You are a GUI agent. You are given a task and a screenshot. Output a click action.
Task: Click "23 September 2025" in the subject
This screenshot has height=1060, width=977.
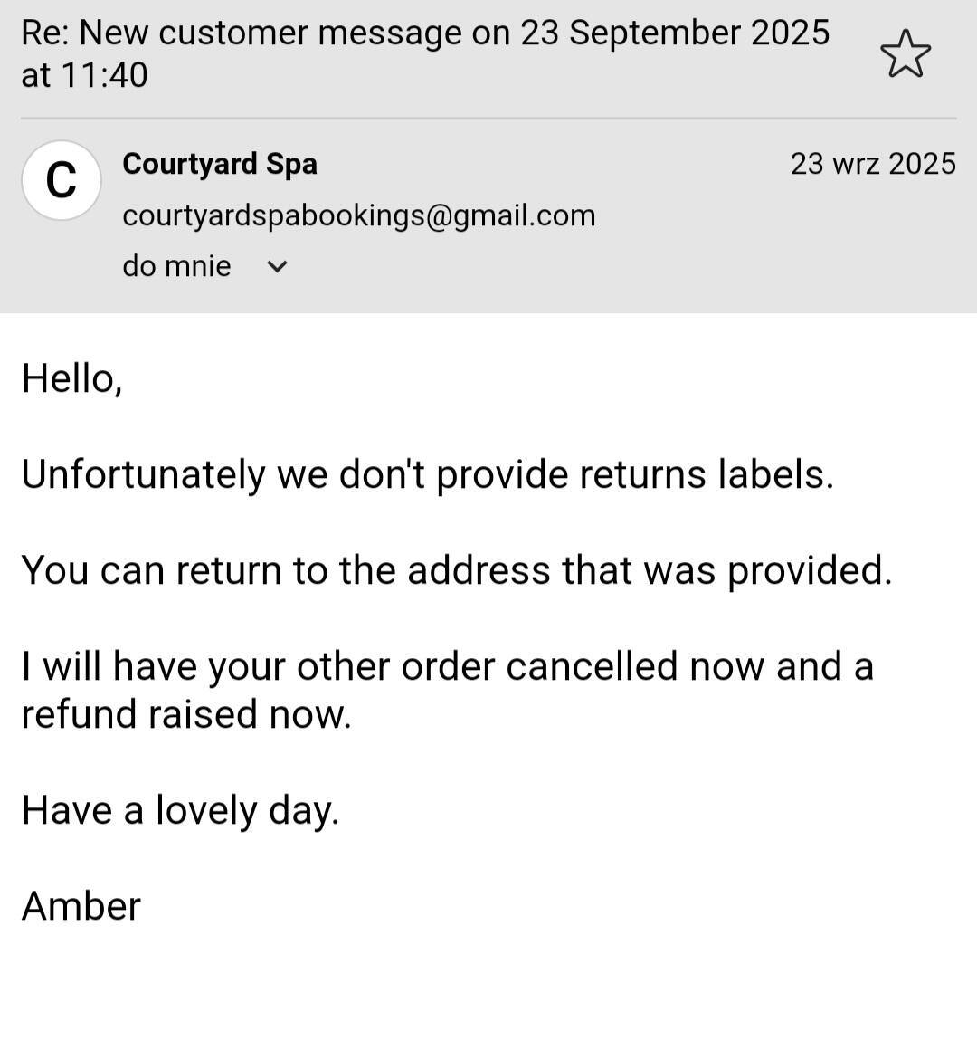pos(674,33)
